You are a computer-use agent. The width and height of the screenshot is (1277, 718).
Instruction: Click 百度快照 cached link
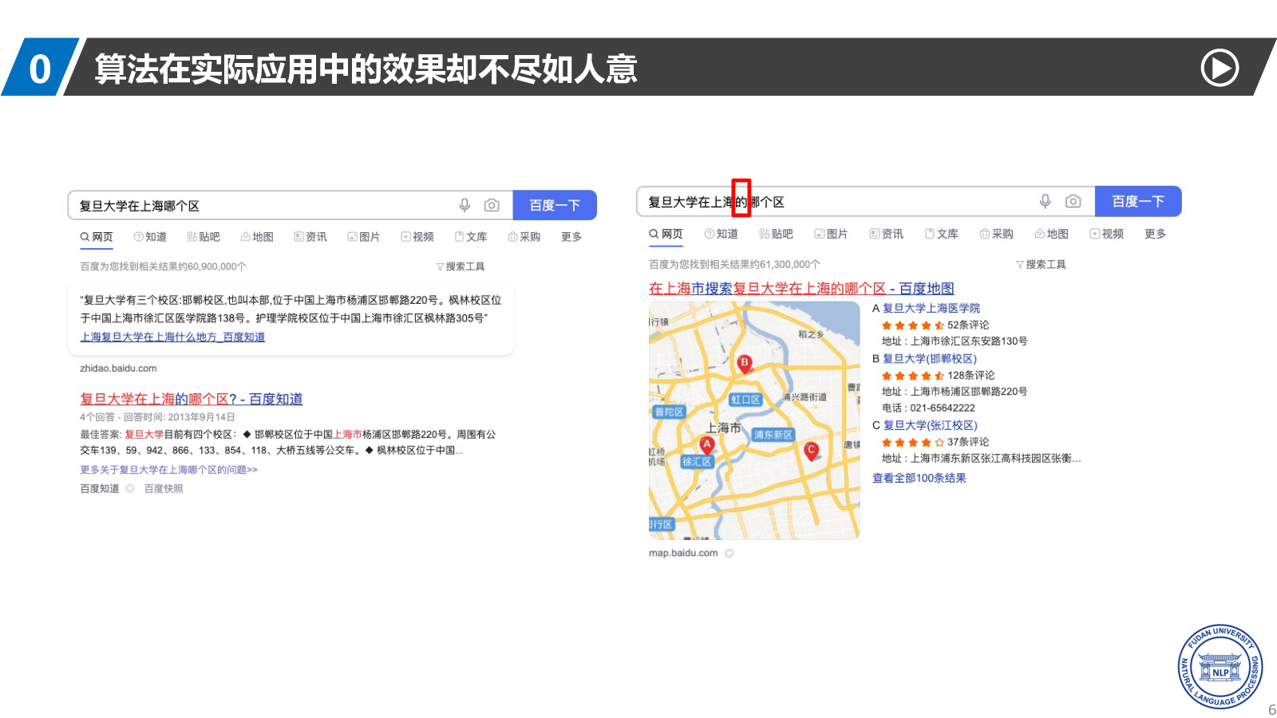click(x=164, y=489)
